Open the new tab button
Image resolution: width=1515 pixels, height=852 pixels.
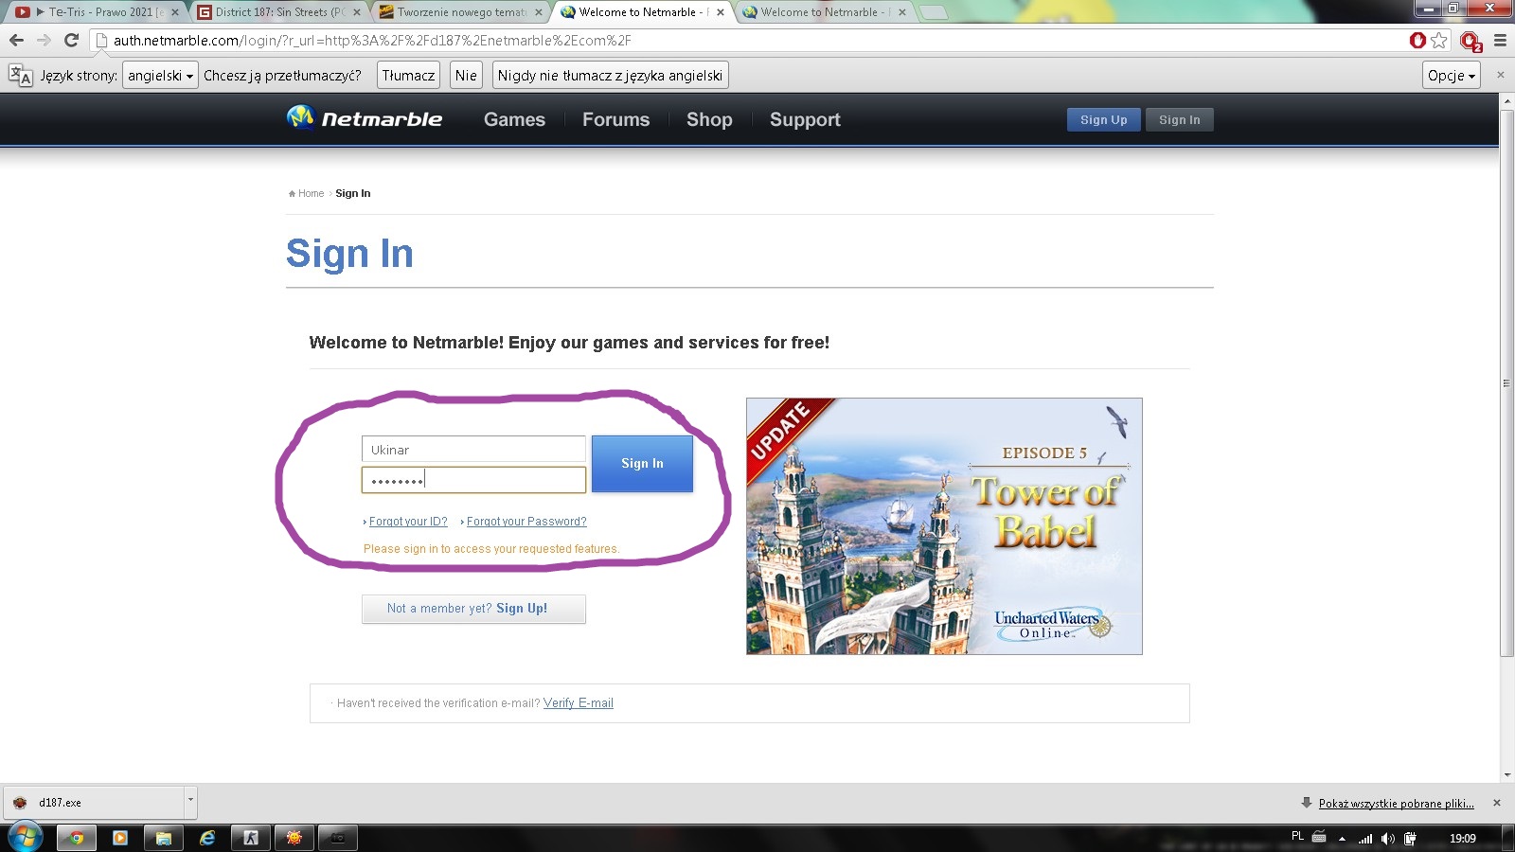tap(933, 12)
